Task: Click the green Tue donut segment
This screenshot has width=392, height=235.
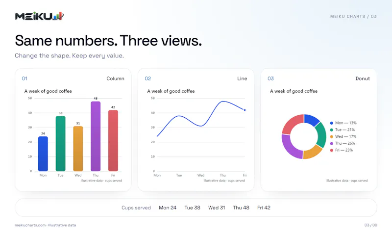Action: click(322, 135)
